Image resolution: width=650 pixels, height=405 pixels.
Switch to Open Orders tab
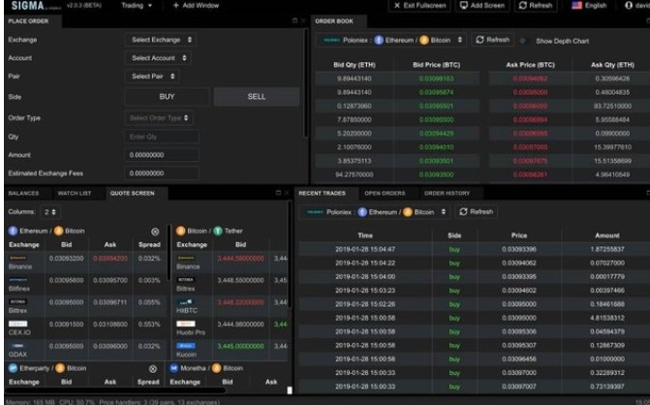coord(385,193)
